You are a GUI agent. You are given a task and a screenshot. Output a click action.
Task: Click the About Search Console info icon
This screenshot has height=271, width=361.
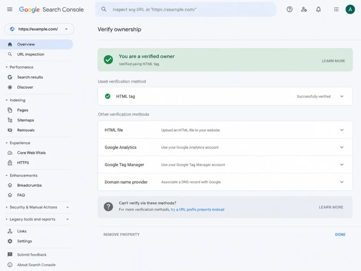[x=10, y=265]
